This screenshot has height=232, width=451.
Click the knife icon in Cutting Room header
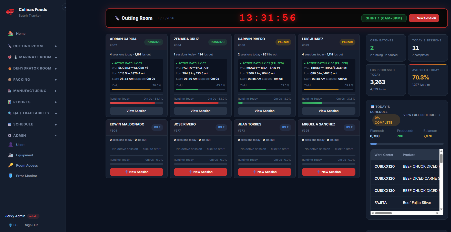point(117,18)
